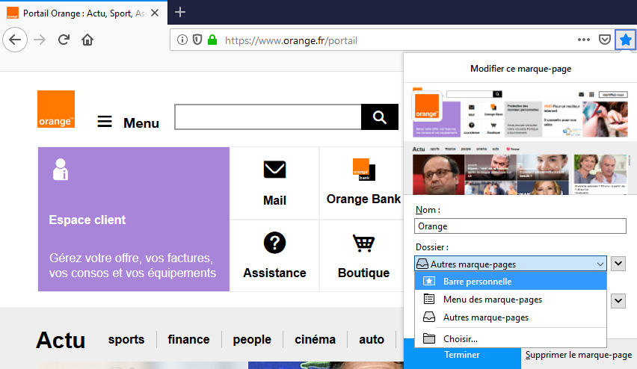
Task: Click the Orange site search field
Action: pyautogui.click(x=268, y=117)
